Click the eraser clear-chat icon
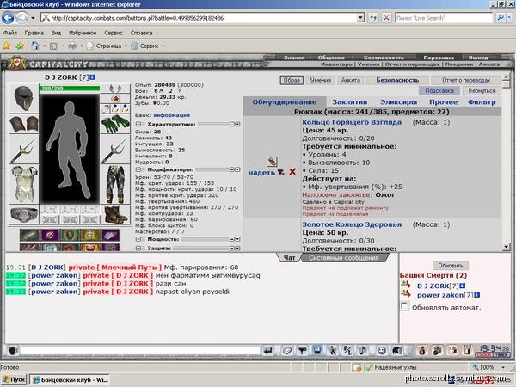Viewport: 516px width, 387px height. pos(287,351)
